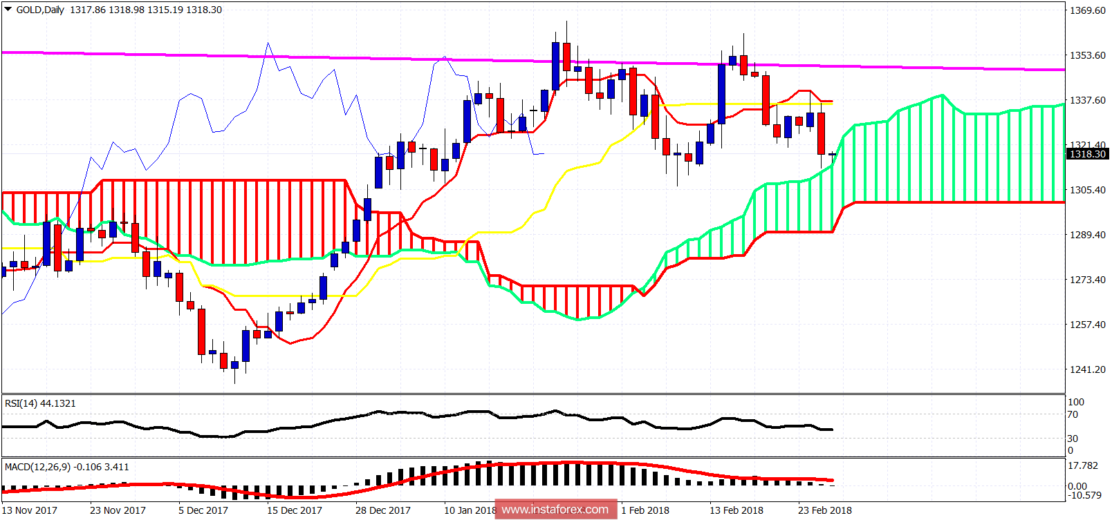Select the 23 Nov 2017 date marker
Screen dimensions: 1112x520
(x=118, y=510)
